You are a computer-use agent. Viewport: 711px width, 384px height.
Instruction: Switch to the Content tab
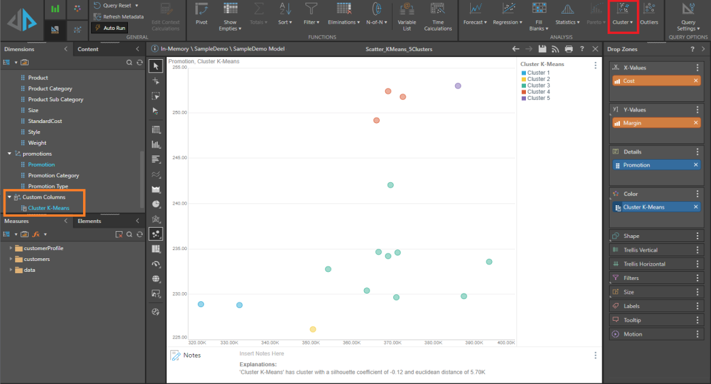pyautogui.click(x=88, y=50)
